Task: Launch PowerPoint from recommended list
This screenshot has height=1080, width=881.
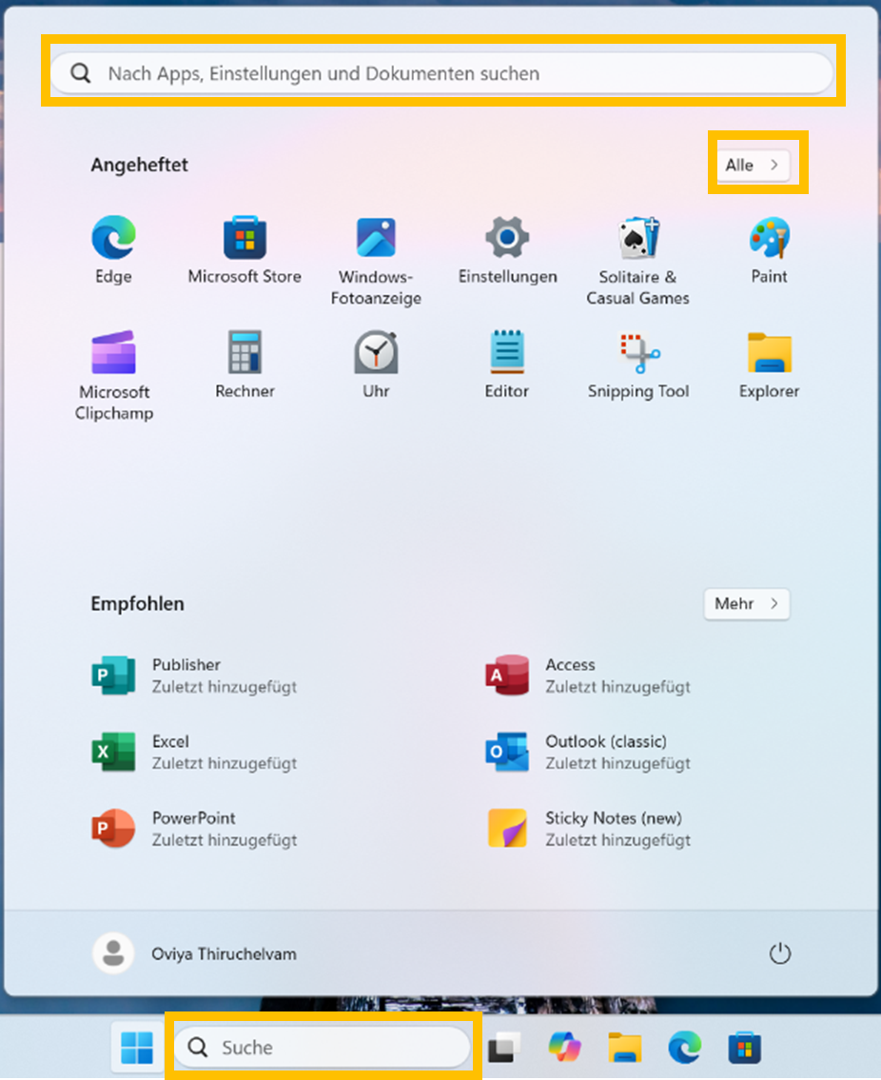Action: (194, 829)
